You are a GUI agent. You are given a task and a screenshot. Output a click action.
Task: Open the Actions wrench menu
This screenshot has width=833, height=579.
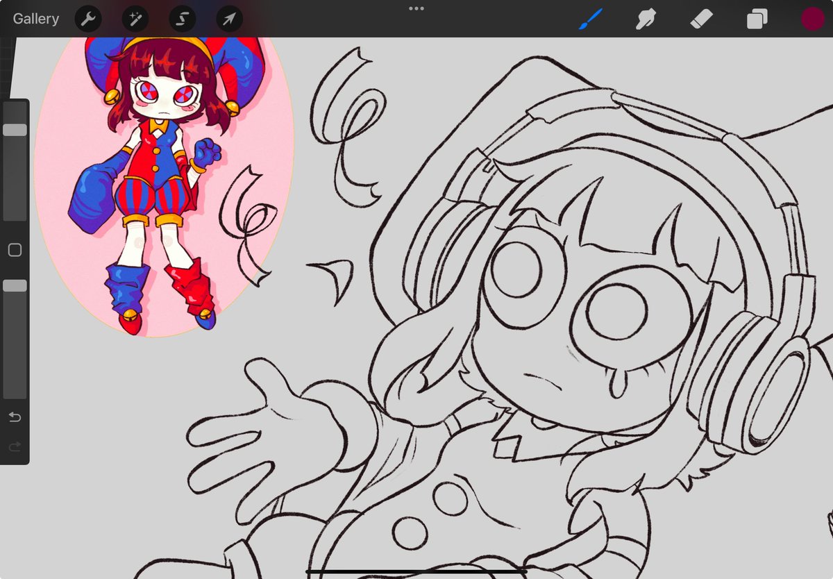(x=88, y=19)
